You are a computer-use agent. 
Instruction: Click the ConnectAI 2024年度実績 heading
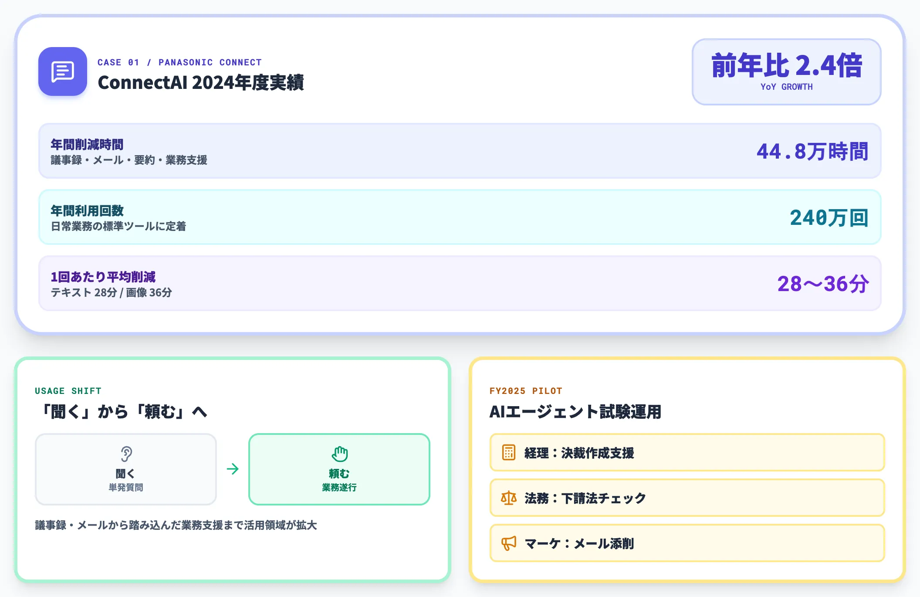click(201, 82)
